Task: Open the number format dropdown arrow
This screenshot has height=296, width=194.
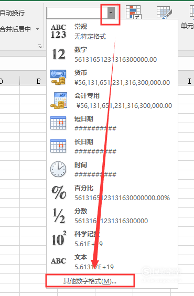Action: pos(111,13)
